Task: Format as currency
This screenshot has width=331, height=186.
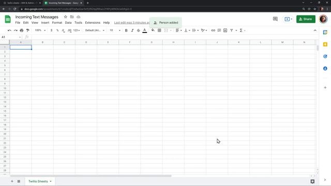Action: pyautogui.click(x=51, y=30)
